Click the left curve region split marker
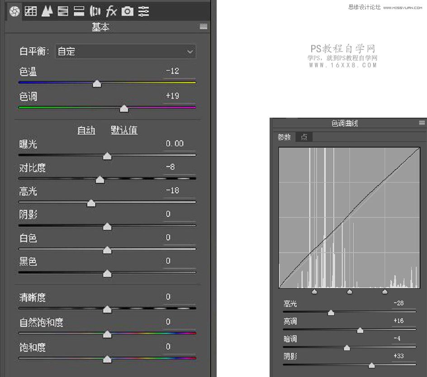The height and width of the screenshot is (377, 427). (x=314, y=292)
